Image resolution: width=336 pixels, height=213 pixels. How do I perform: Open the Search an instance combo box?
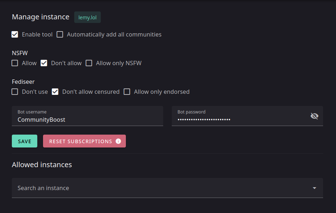point(167,188)
